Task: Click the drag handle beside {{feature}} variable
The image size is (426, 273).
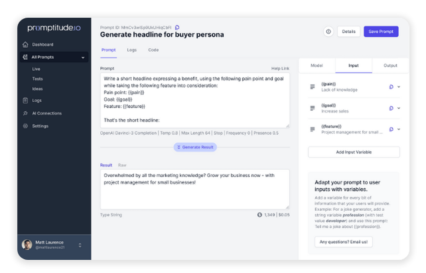Action: (312, 129)
